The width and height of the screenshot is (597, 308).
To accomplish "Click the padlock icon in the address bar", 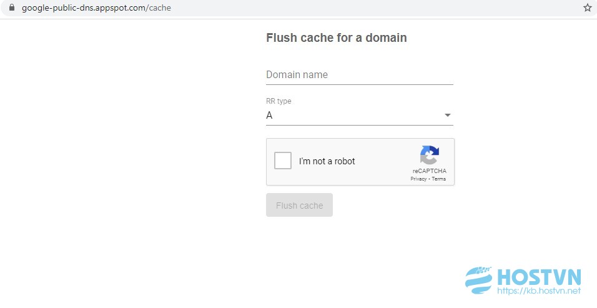I will [x=12, y=7].
